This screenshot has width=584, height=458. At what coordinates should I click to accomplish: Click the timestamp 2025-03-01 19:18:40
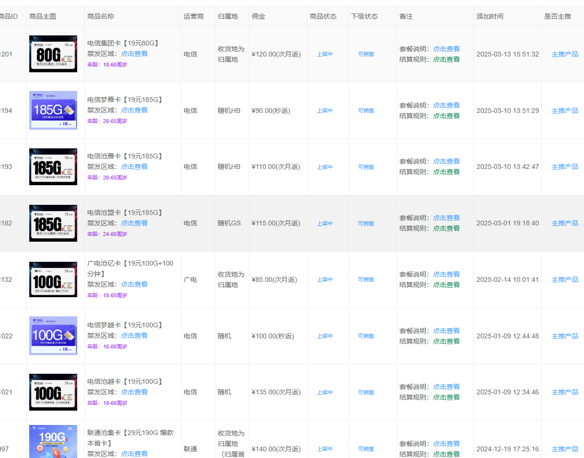(508, 223)
